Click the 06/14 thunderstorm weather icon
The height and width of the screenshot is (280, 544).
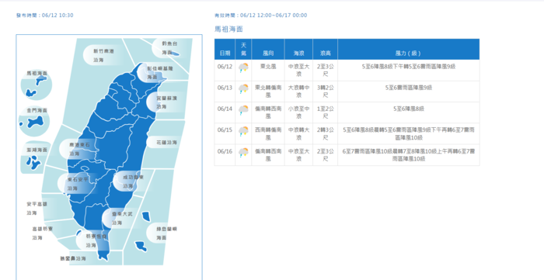(x=243, y=110)
